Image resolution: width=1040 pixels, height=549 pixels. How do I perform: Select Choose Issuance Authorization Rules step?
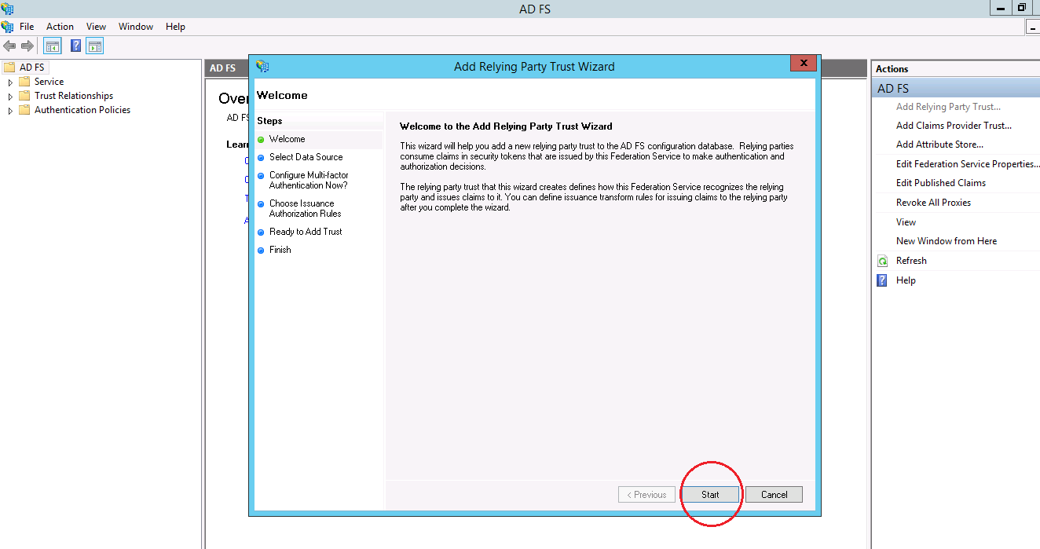pos(305,208)
